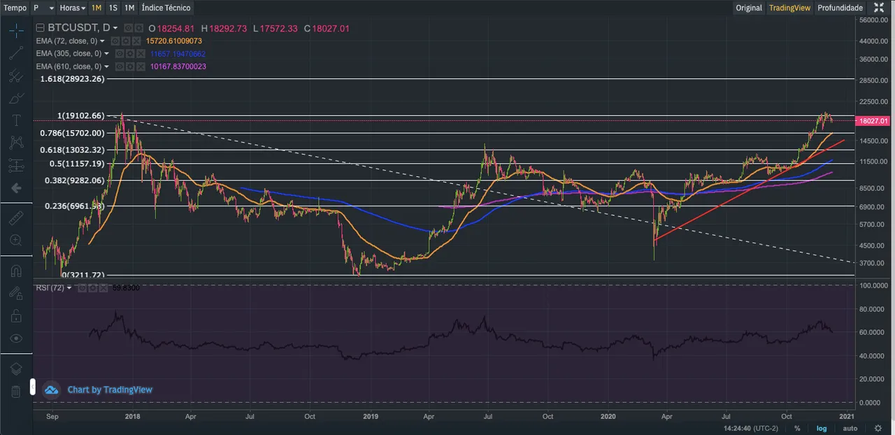Toggle percent scale button
The height and width of the screenshot is (435, 895).
coord(797,428)
